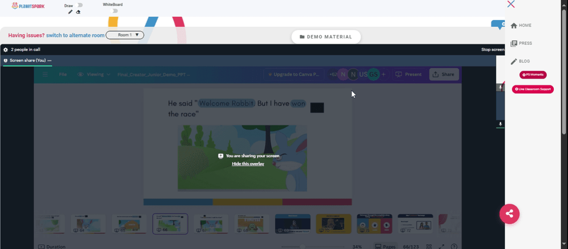Screen dimensions: 568x249
Task: Select slide thumbnail 69
Action: click(293, 223)
